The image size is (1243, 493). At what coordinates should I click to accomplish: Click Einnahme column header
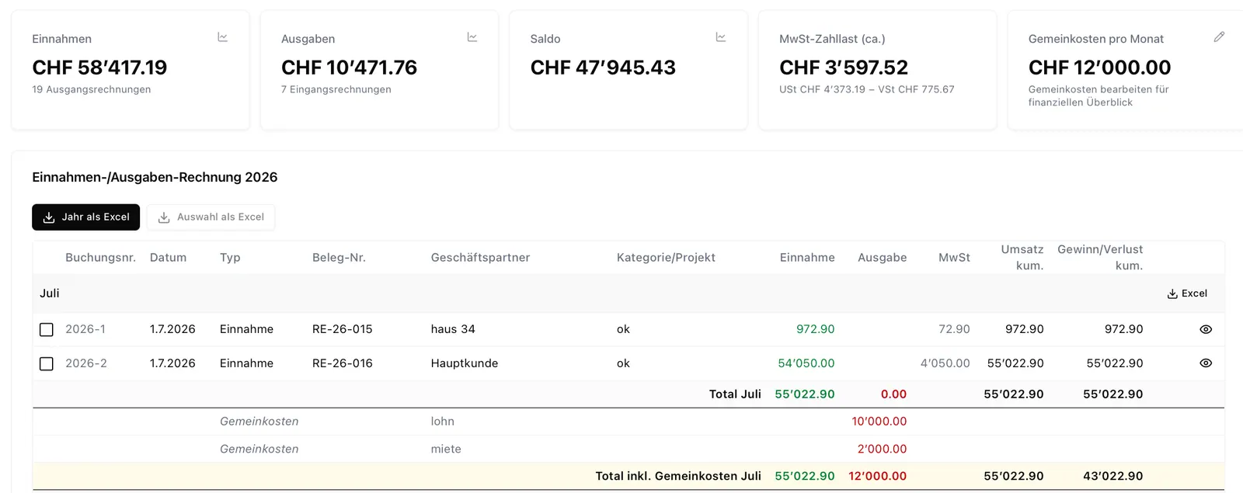[x=807, y=258]
